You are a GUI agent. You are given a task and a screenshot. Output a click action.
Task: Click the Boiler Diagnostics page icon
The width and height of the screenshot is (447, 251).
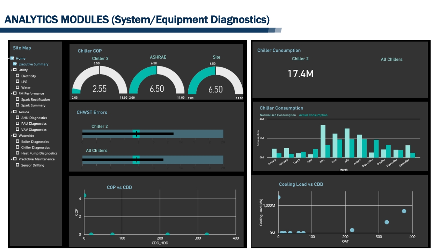click(x=17, y=142)
